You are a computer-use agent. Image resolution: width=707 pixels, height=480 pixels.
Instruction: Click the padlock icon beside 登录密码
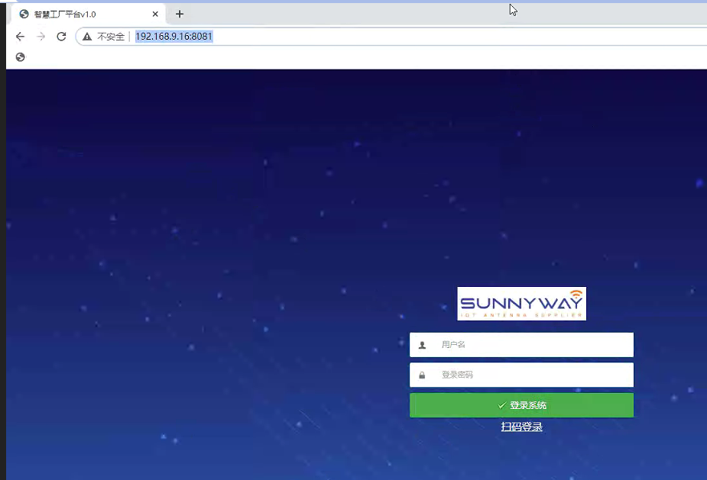pos(422,375)
